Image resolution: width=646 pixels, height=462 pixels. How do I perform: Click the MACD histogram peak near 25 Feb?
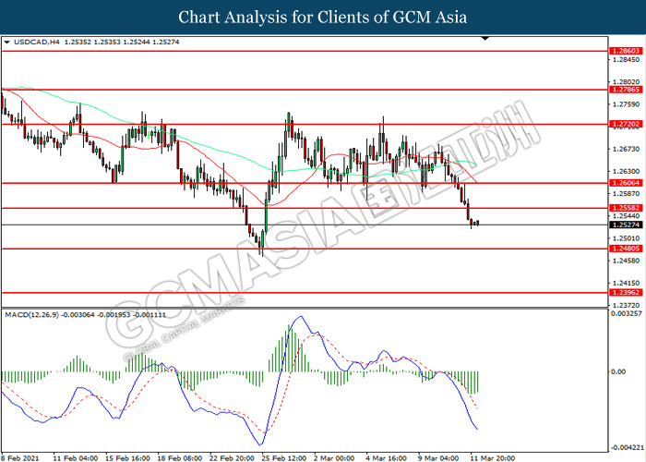tap(287, 348)
